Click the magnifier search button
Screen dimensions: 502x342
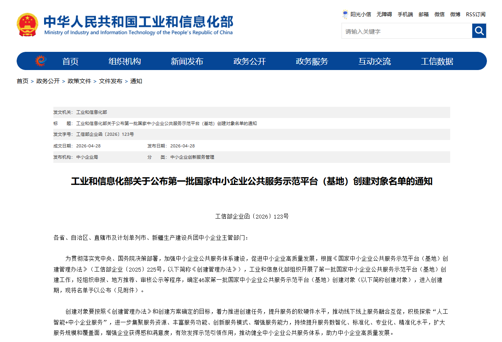(479, 31)
